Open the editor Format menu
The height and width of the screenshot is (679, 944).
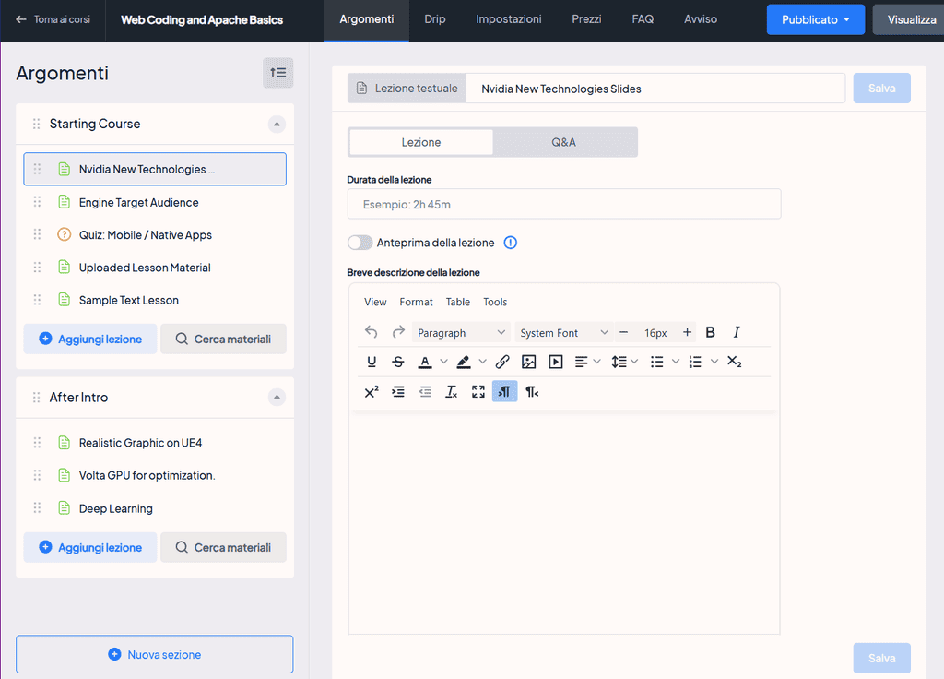pyautogui.click(x=416, y=302)
